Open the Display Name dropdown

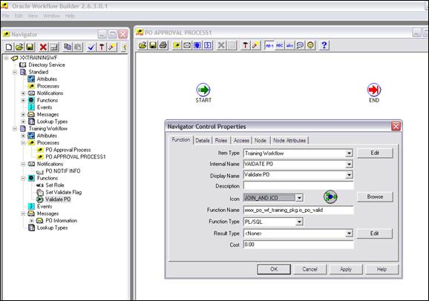pos(349,175)
